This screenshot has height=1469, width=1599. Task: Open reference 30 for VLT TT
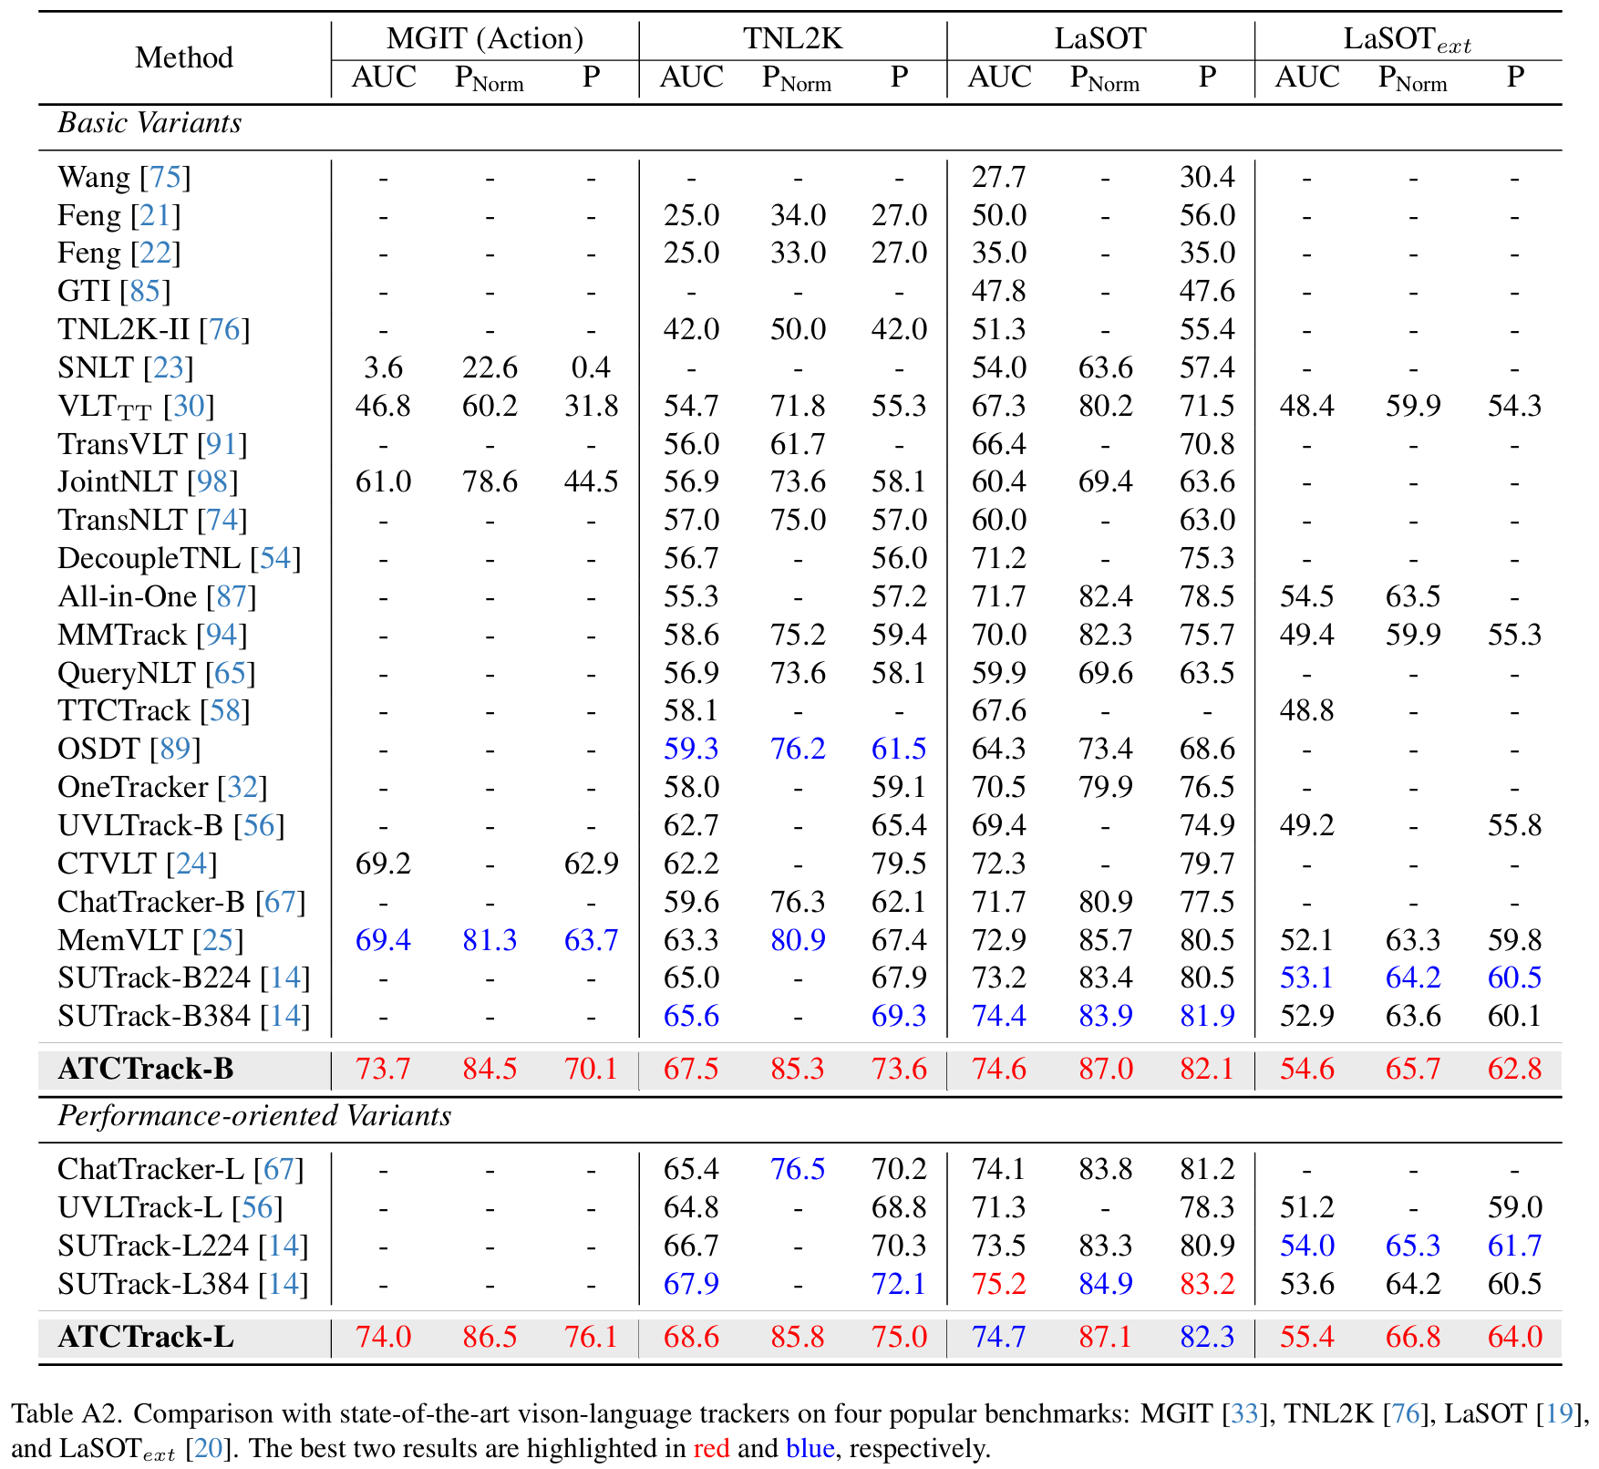coord(189,406)
